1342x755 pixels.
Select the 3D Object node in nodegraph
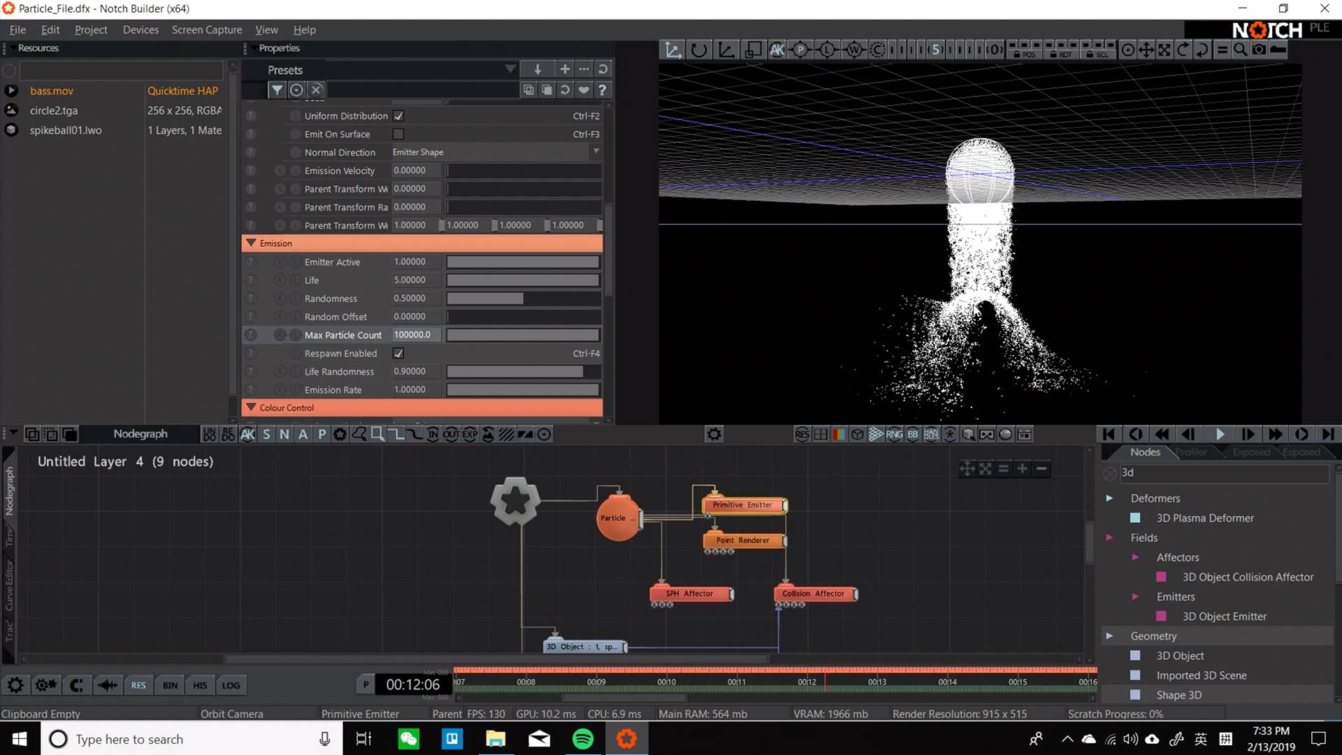pyautogui.click(x=585, y=647)
